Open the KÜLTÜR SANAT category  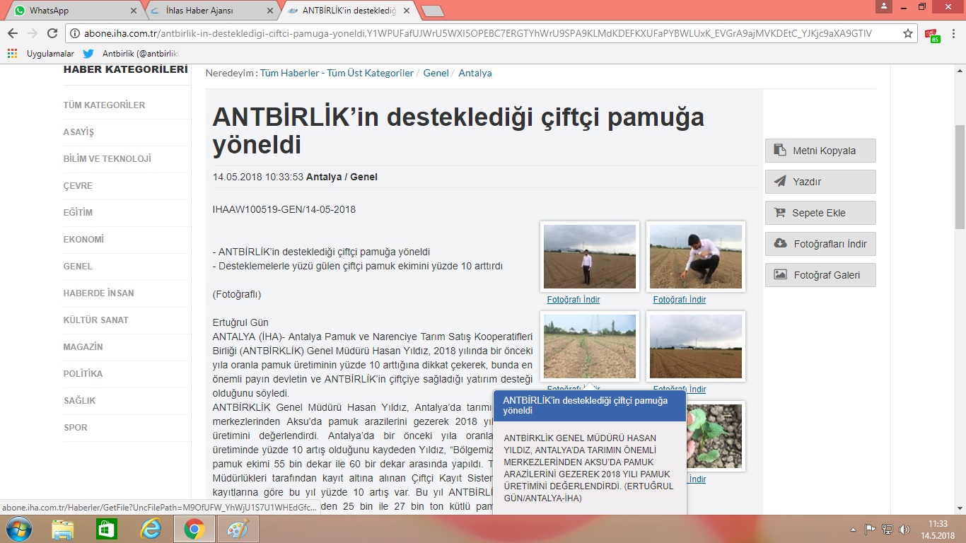click(x=96, y=320)
